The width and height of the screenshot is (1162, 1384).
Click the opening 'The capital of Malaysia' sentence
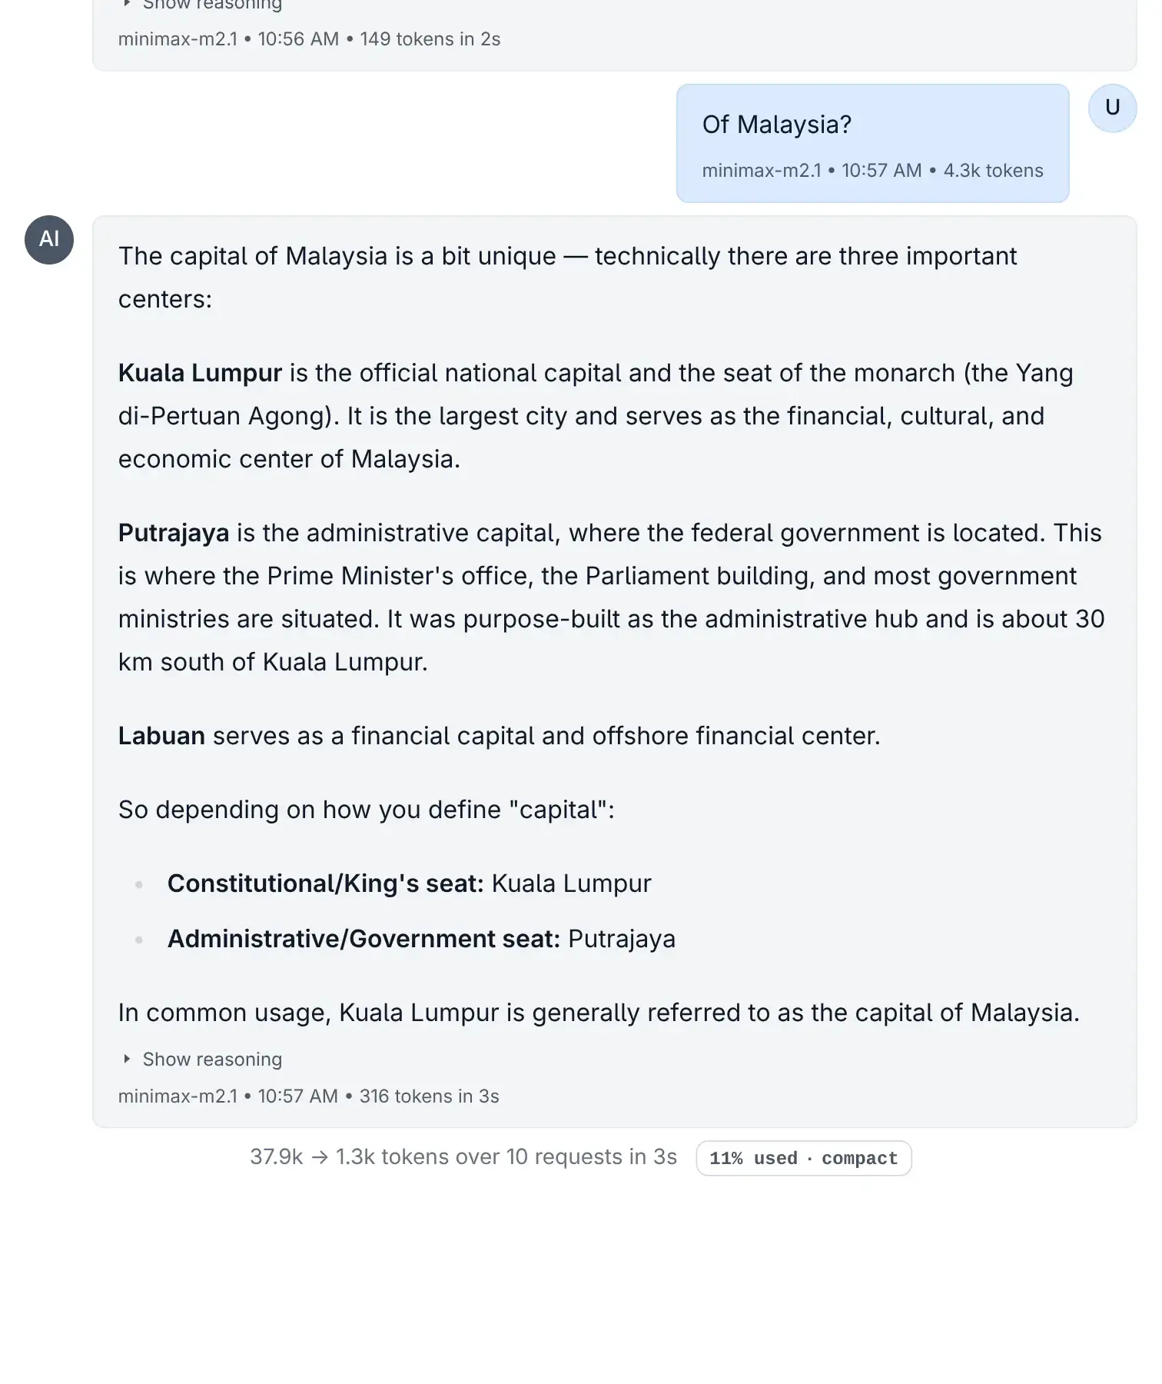[x=567, y=256]
